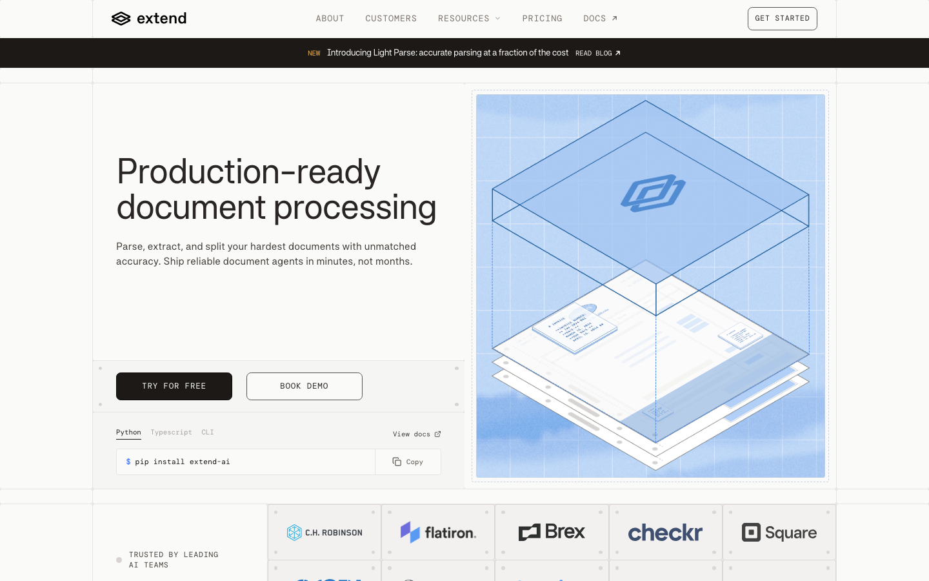Open the READ BLOG link
Image resolution: width=929 pixels, height=581 pixels.
598,53
